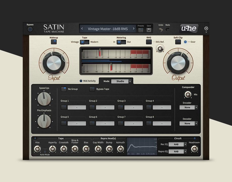Click the Over indicator LED

pyautogui.click(x=185, y=42)
